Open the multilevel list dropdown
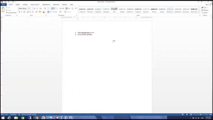Screen dimensions: 213x120 tap(58, 8)
